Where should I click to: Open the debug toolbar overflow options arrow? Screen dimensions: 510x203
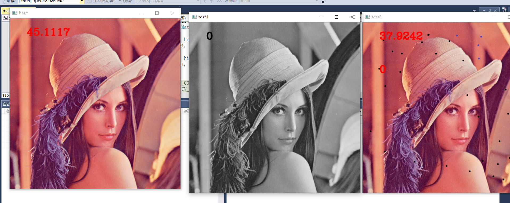pyautogui.click(x=323, y=2)
